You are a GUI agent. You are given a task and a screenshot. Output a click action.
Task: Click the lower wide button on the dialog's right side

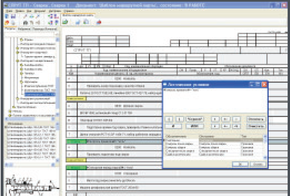click(256, 127)
